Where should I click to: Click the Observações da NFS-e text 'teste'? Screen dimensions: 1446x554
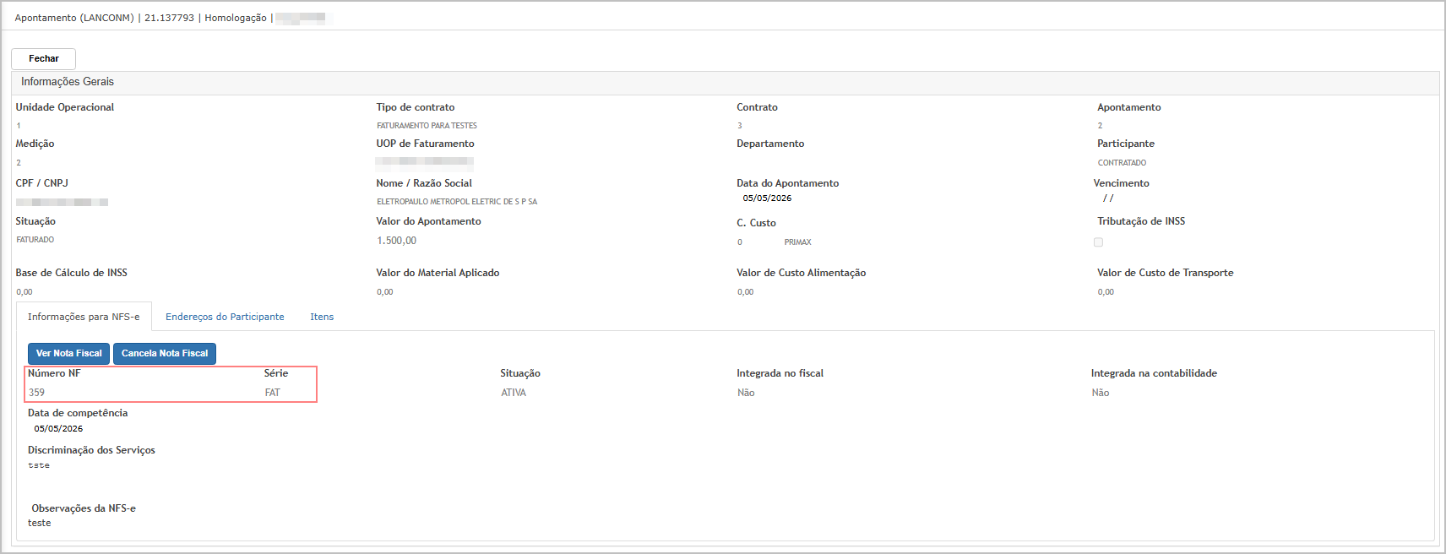click(40, 523)
